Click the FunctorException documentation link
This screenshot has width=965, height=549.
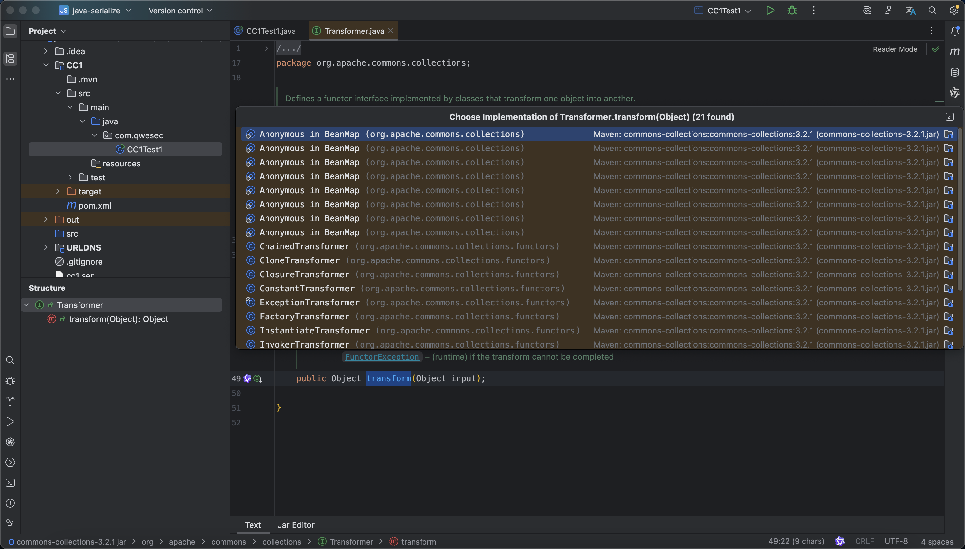pyautogui.click(x=382, y=357)
